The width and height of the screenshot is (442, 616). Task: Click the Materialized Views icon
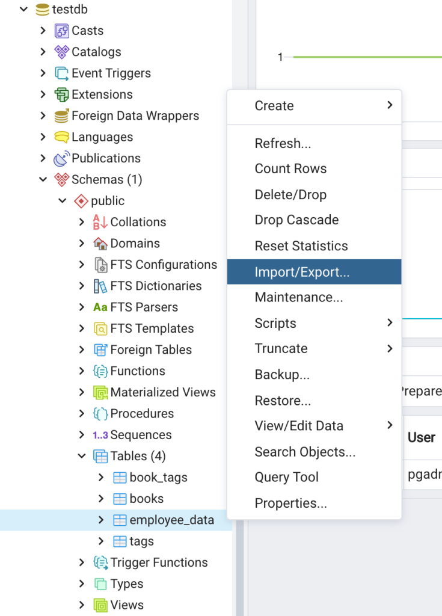coord(100,392)
